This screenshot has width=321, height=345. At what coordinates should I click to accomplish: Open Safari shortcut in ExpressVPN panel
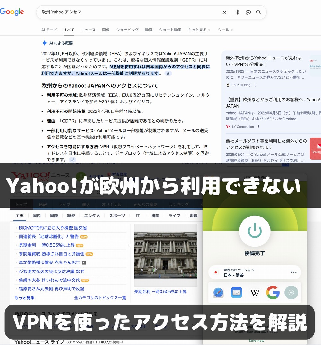(218, 293)
